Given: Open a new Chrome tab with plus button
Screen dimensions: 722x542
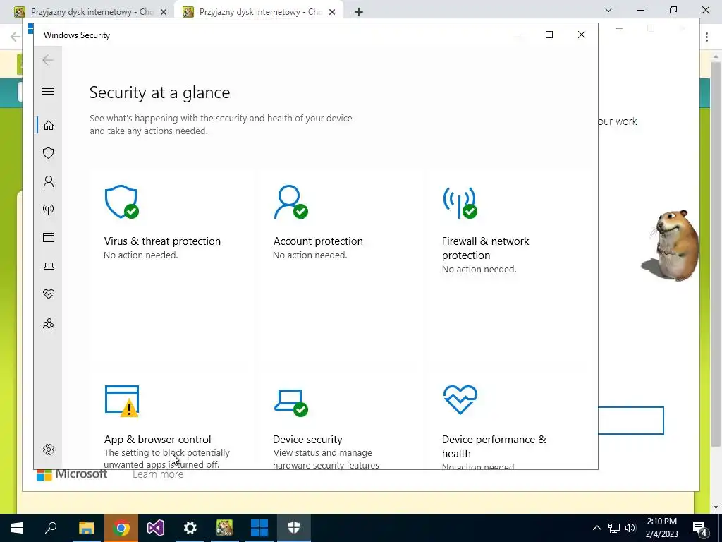Looking at the screenshot, I should pos(359,12).
